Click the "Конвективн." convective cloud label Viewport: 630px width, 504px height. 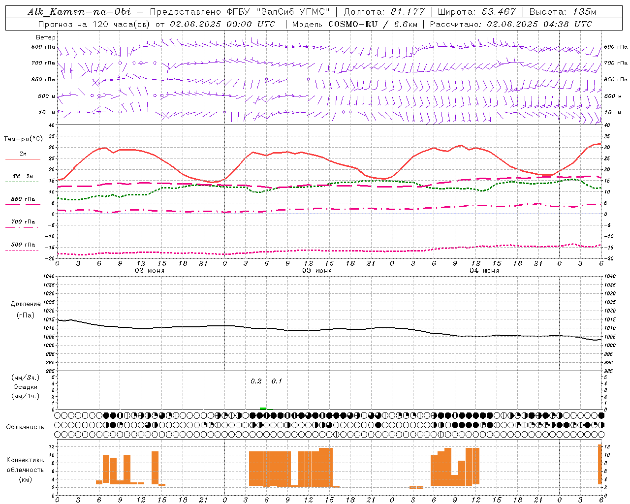pyautogui.click(x=26, y=460)
